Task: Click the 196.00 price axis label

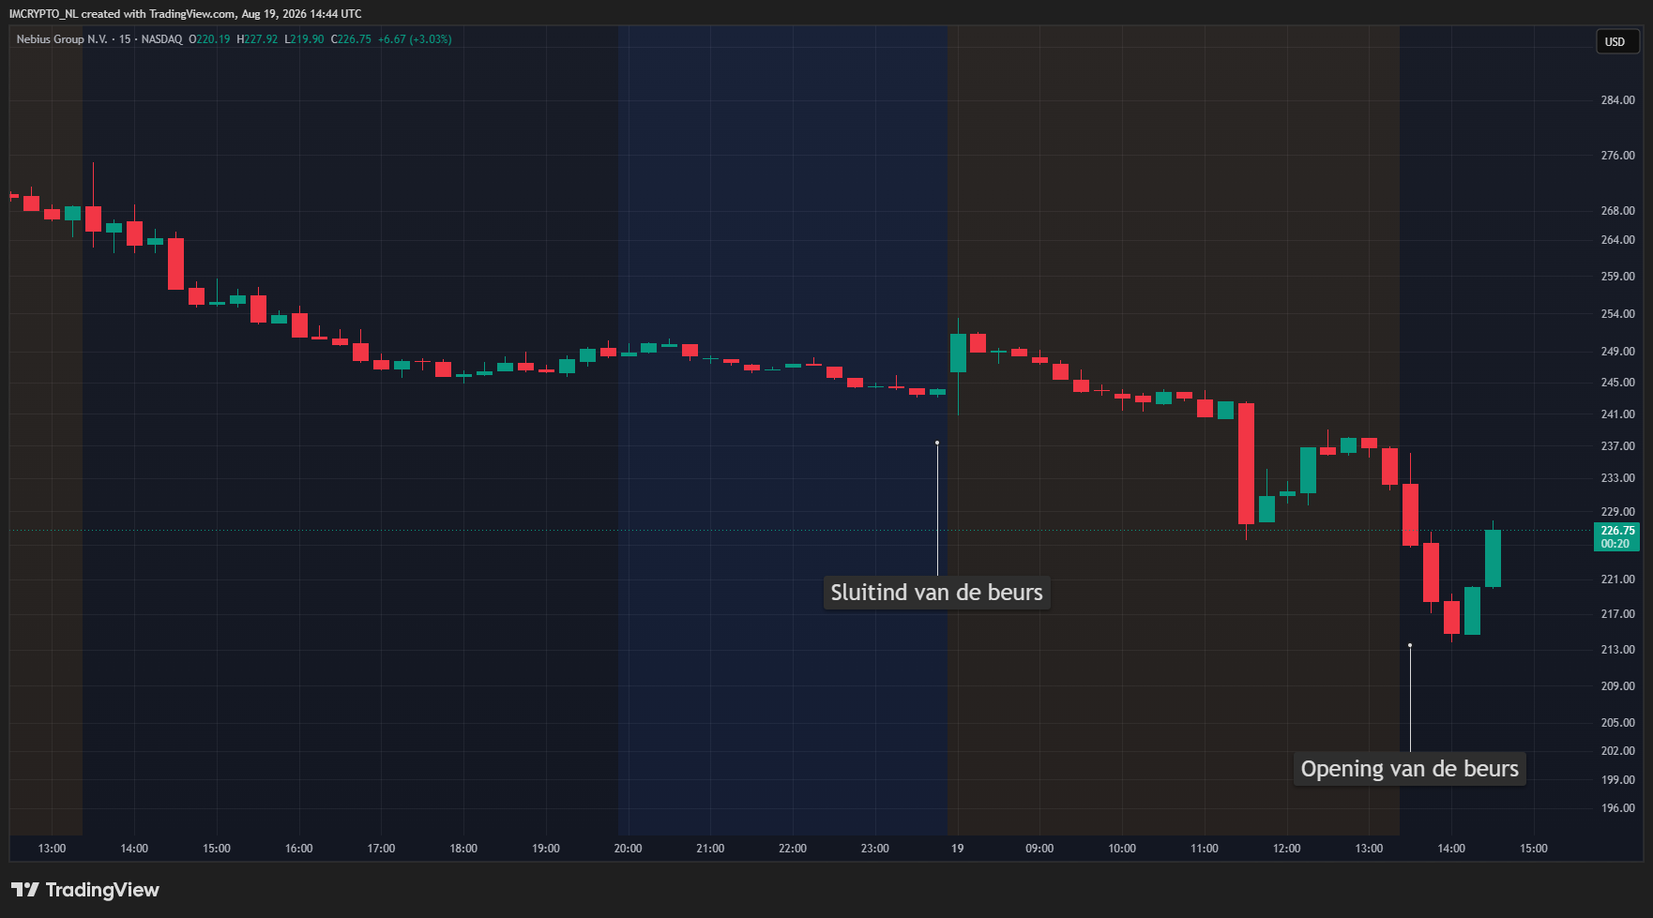Action: (1617, 808)
